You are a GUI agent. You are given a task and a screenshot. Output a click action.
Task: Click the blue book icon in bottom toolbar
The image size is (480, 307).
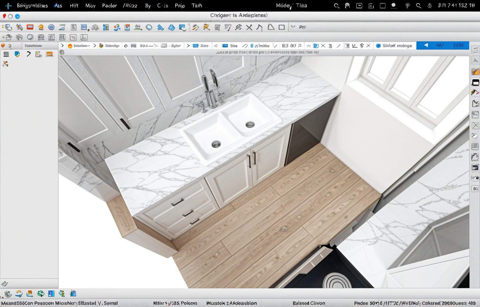click(51, 294)
